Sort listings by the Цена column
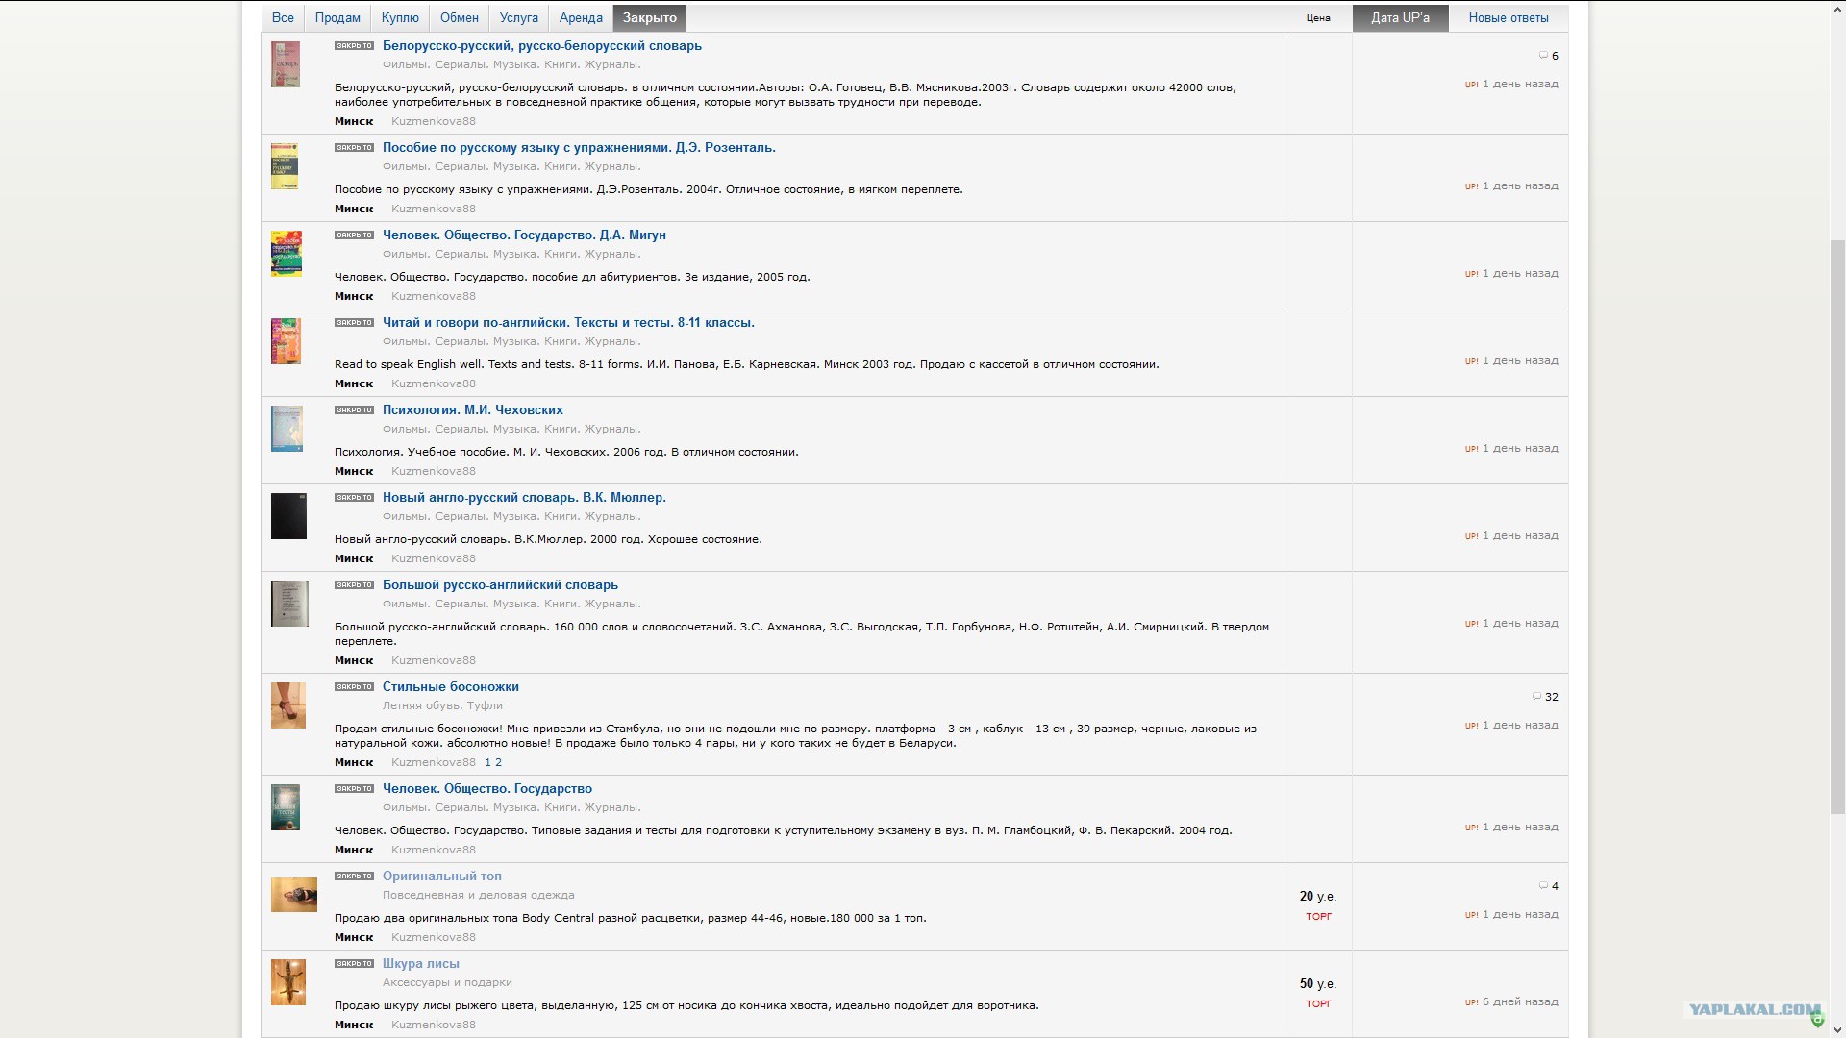The height and width of the screenshot is (1038, 1846). click(1318, 18)
